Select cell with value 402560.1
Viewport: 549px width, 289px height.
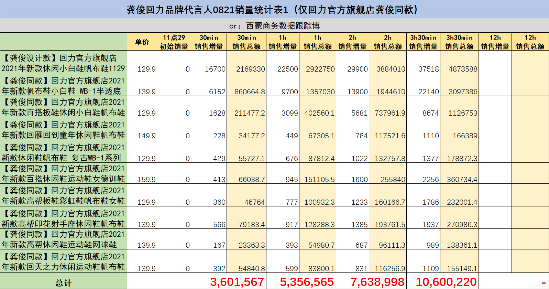(318, 107)
